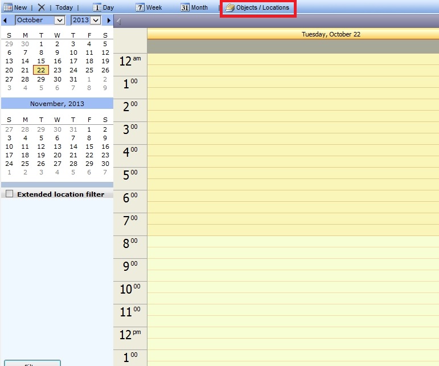439x366 pixels.
Task: Click the highlighted date 22 in October
Action: point(41,70)
